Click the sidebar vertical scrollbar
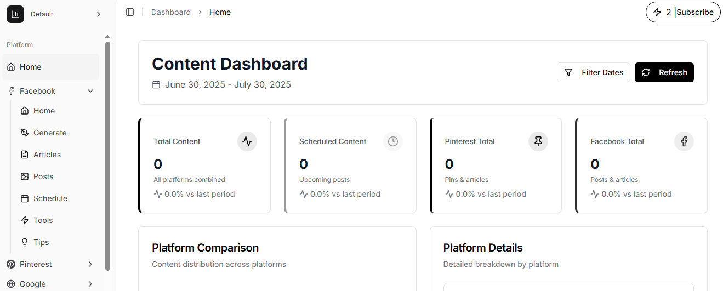Screen dimensions: 723x291 pos(107,156)
